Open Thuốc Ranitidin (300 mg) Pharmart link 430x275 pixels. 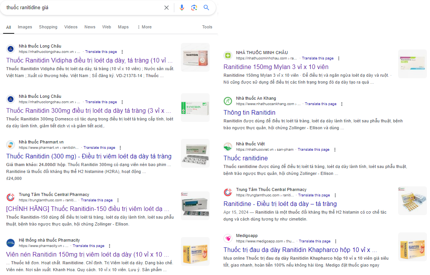click(x=89, y=156)
